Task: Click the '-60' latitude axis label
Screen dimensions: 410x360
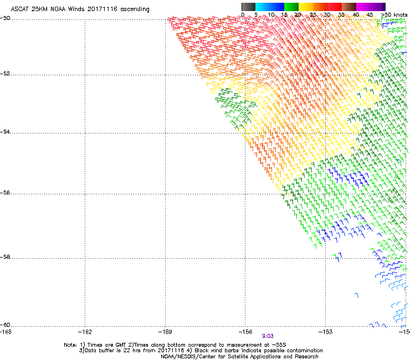Action: (5, 325)
